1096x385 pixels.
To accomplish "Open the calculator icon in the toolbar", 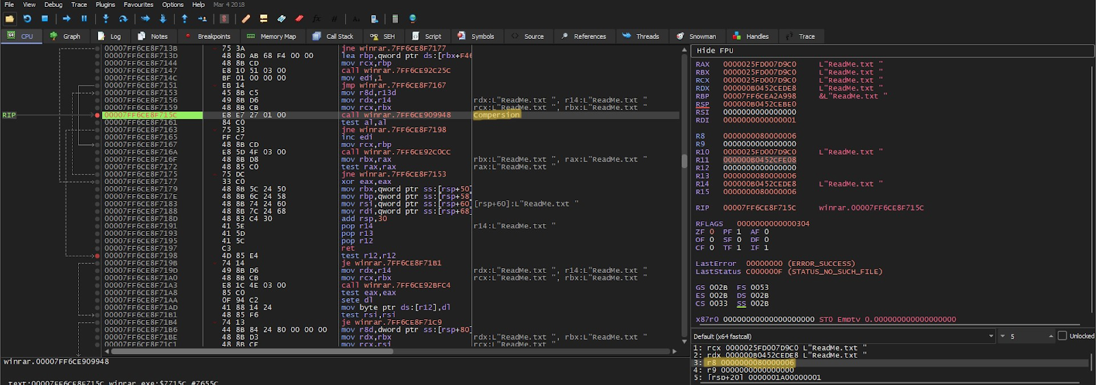I will coord(395,18).
